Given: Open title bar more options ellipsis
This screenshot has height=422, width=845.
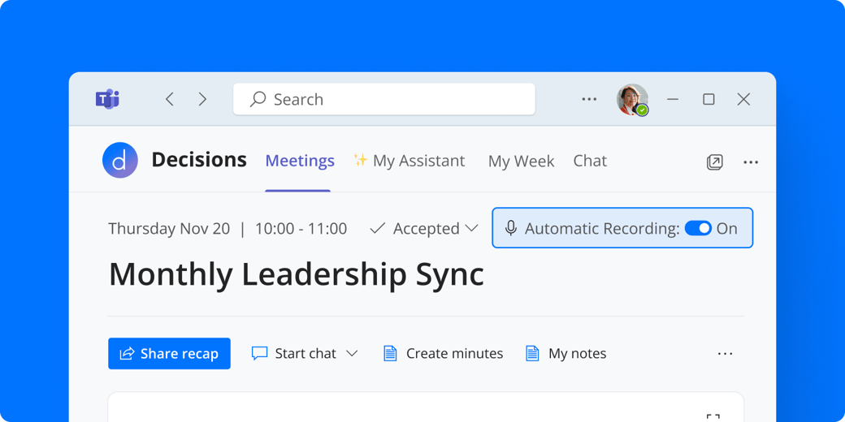Looking at the screenshot, I should click(589, 99).
